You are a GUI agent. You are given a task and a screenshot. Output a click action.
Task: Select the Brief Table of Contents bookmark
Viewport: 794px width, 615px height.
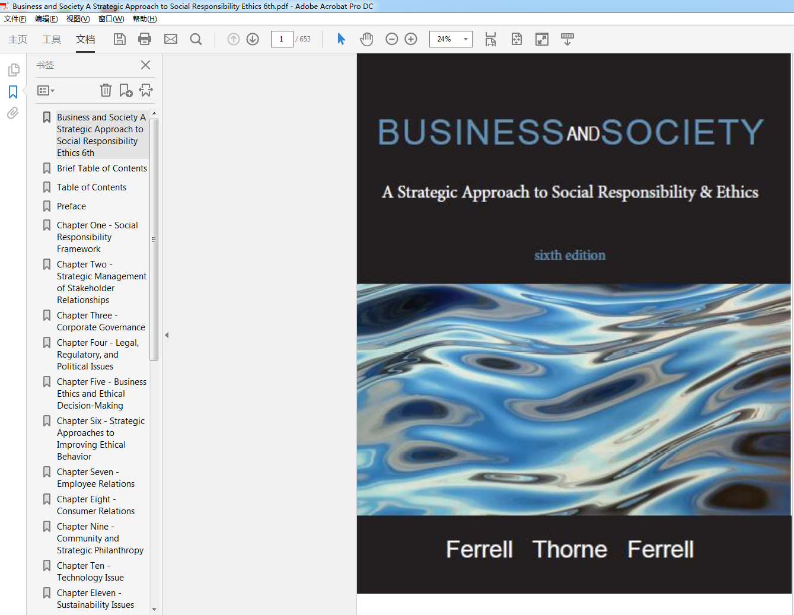click(x=102, y=168)
